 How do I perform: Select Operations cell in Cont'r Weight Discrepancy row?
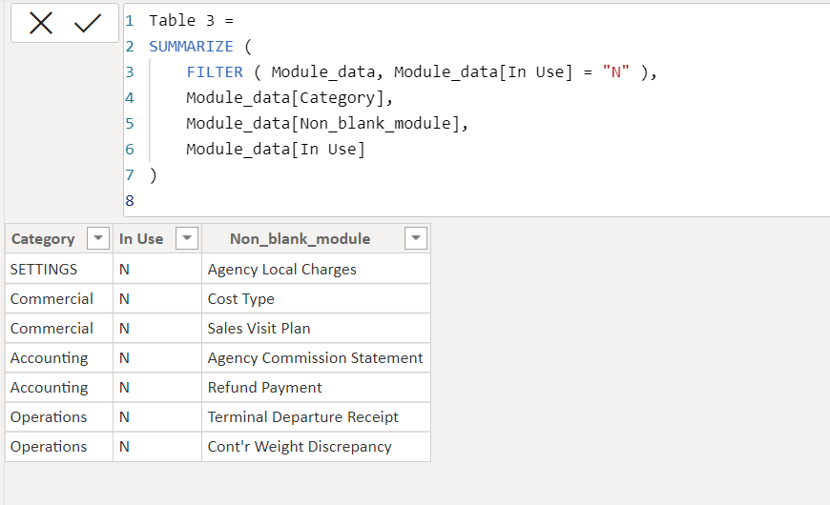59,447
